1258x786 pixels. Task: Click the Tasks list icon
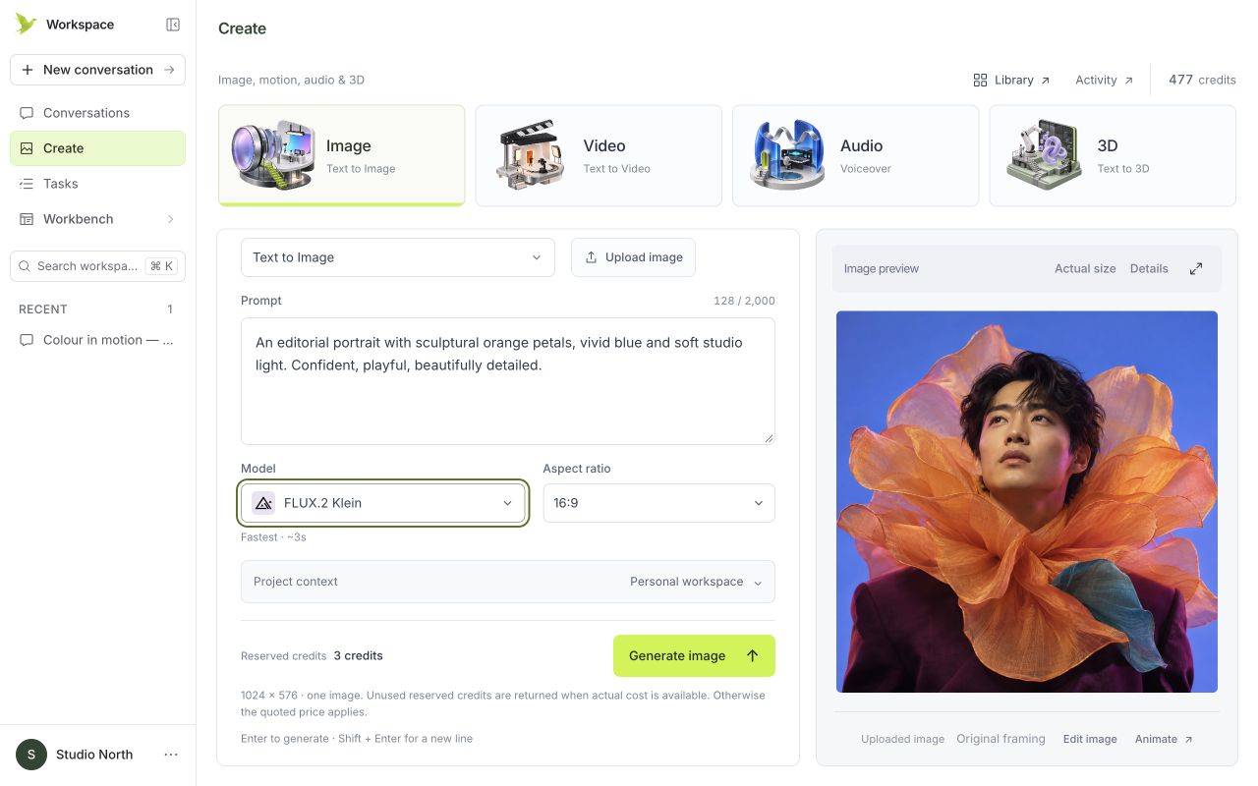tap(27, 184)
